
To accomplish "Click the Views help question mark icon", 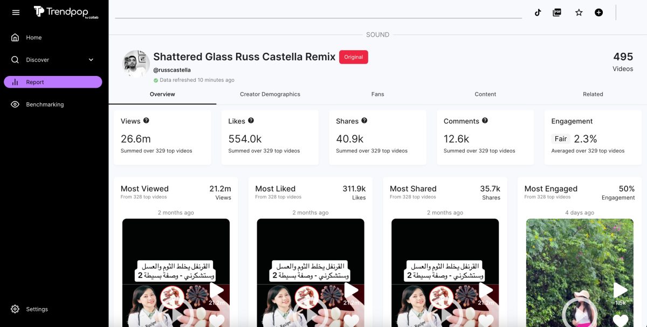I will 146,121.
